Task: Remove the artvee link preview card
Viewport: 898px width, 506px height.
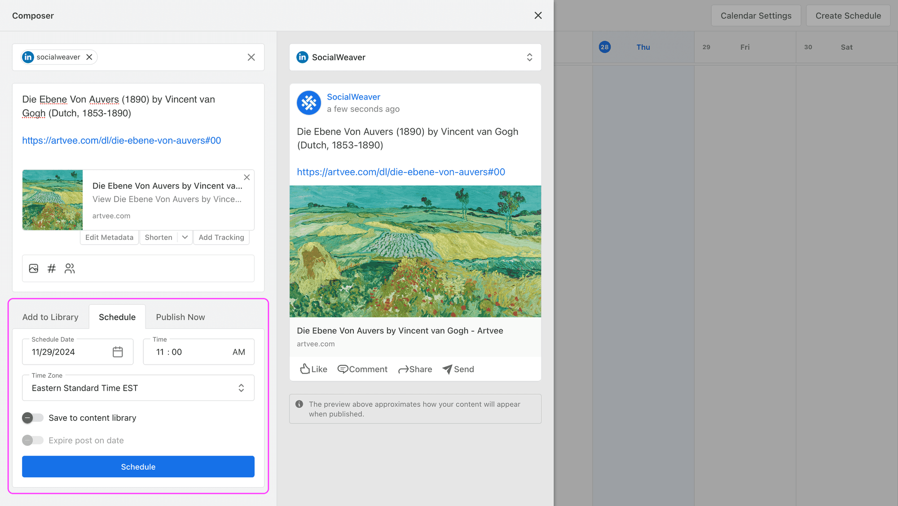Action: click(x=247, y=177)
